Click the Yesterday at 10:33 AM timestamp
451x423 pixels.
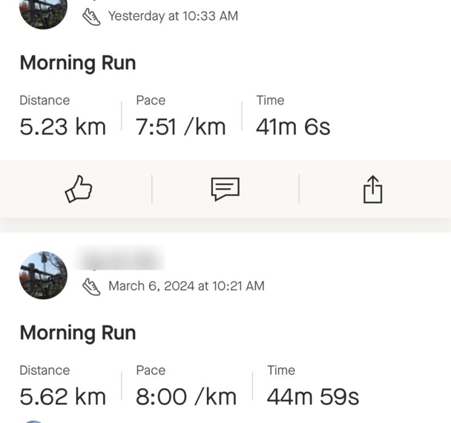click(x=172, y=16)
